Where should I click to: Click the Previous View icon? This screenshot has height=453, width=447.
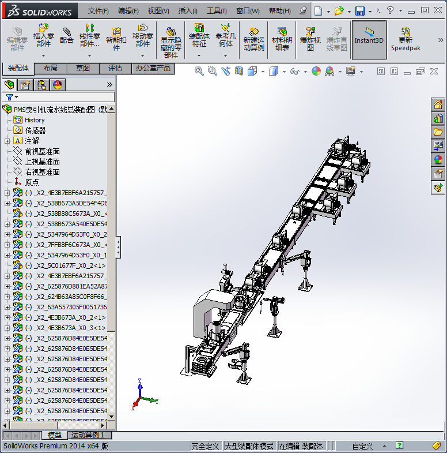pos(226,71)
